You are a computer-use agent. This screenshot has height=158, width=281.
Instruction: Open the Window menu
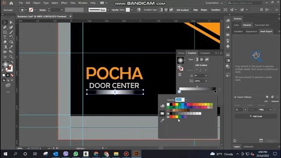click(83, 3)
